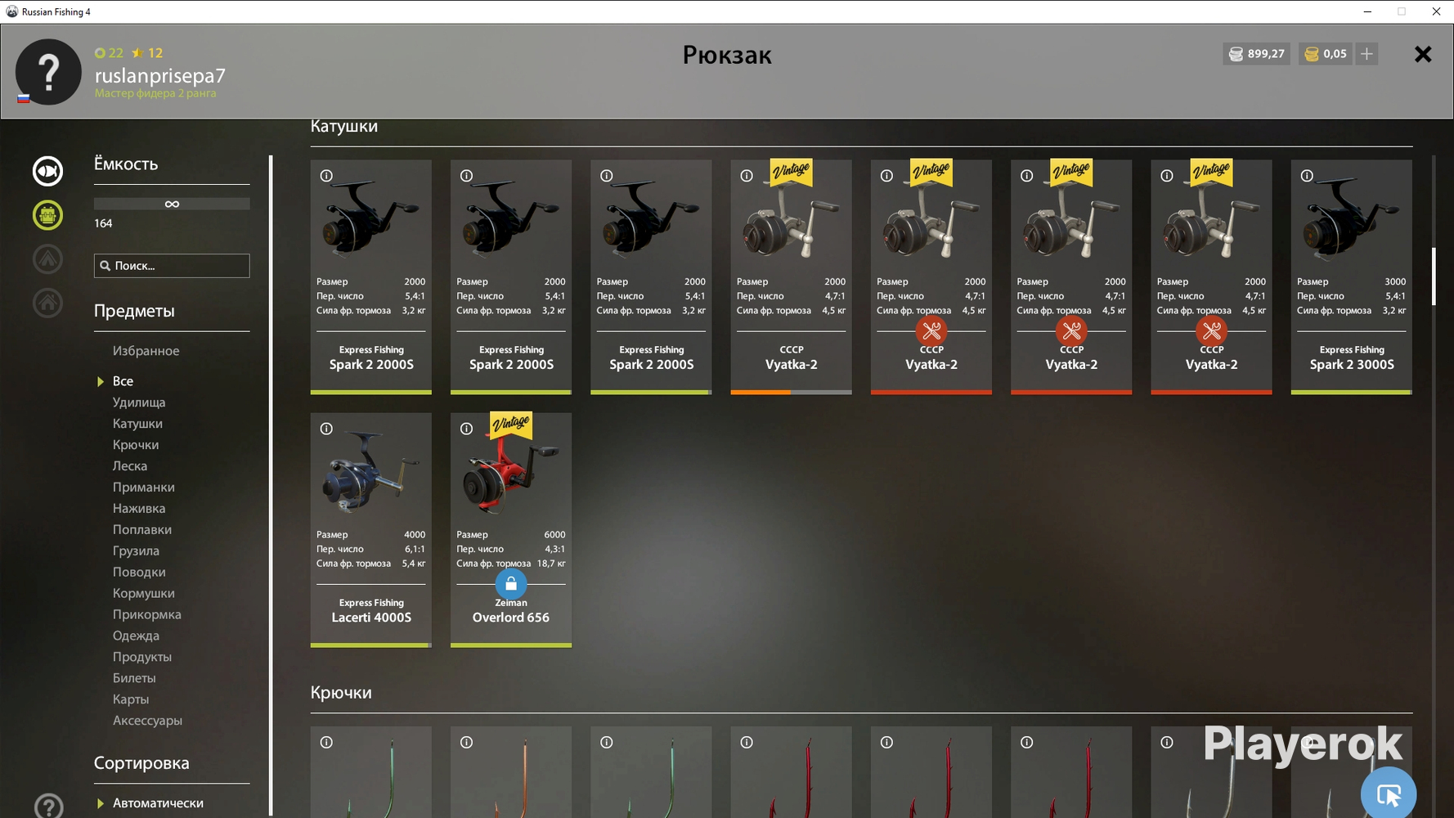Screen dimensions: 1454x818
Task: Open the house storage icon
Action: pyautogui.click(x=47, y=303)
